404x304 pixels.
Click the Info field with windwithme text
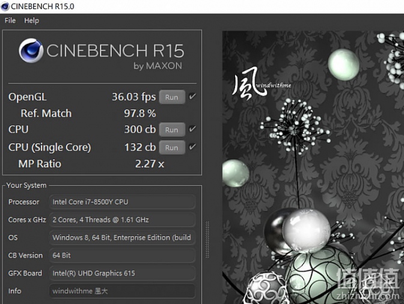[122, 291]
